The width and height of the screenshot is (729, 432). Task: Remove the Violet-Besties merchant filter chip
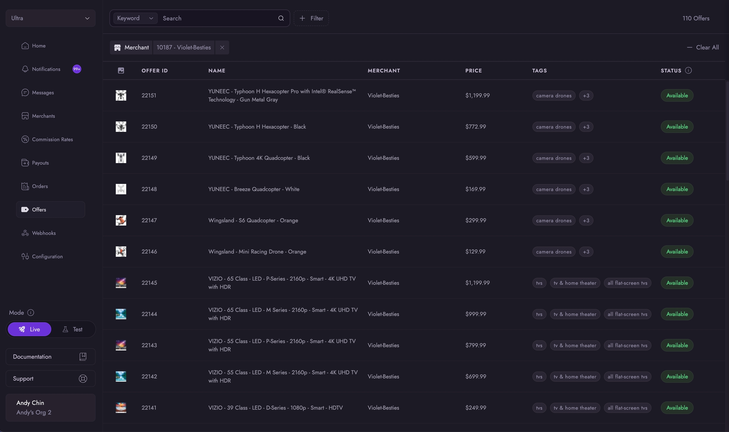222,47
